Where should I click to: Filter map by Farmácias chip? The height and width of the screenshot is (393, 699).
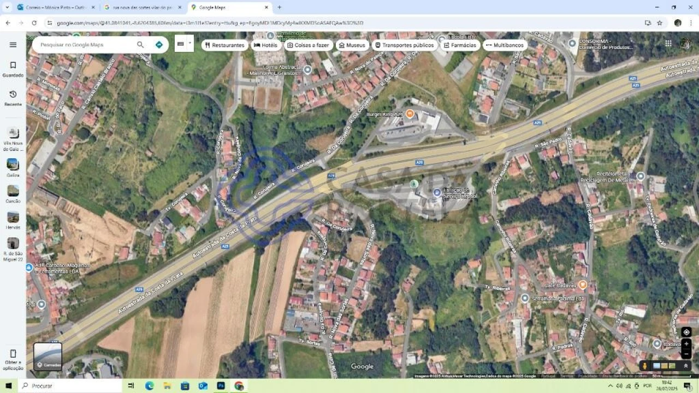pos(459,45)
